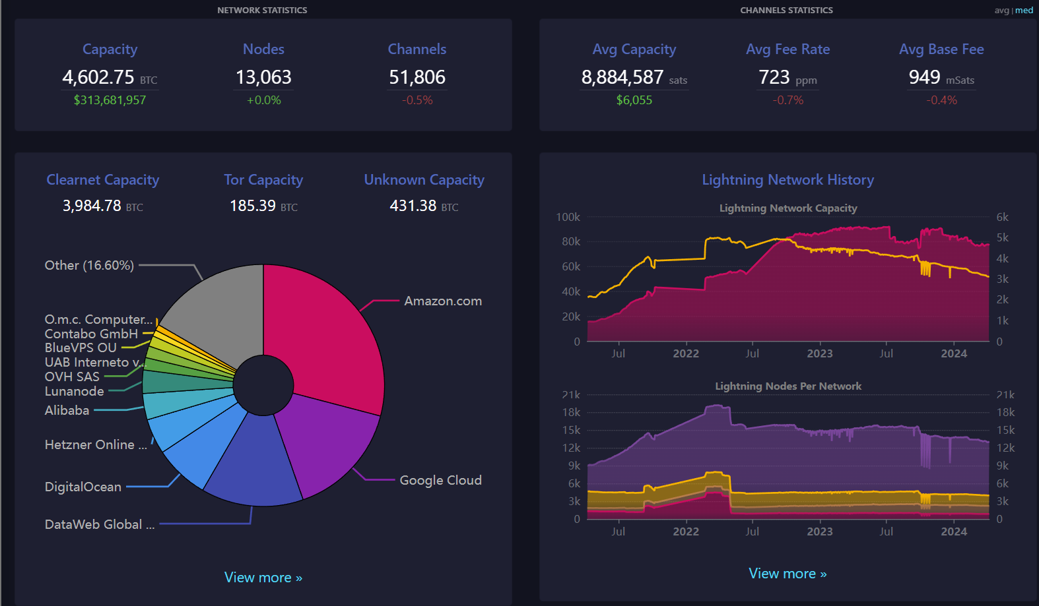
Task: Click the CHANNELS STATISTICS section header
Action: click(x=786, y=11)
